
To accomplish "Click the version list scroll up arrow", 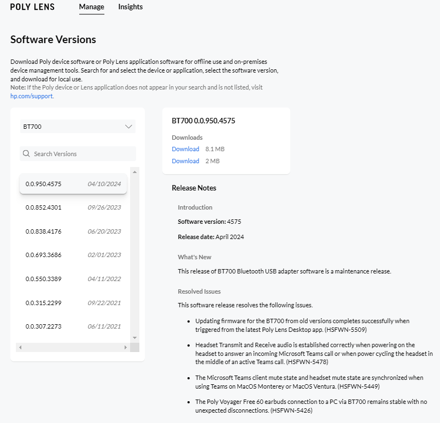I will click(134, 172).
